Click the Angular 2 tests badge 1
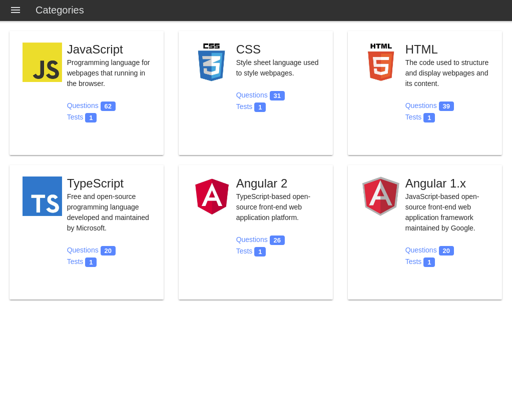 point(260,252)
